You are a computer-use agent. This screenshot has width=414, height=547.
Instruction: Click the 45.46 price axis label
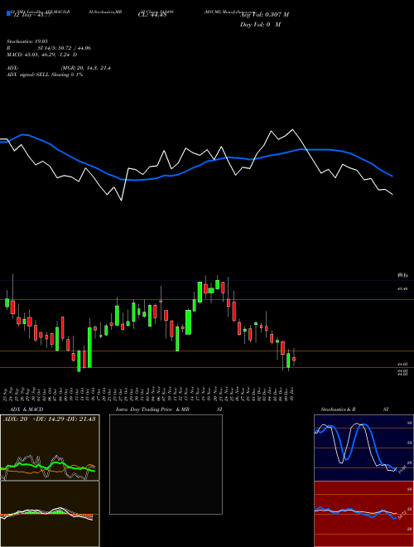[402, 288]
